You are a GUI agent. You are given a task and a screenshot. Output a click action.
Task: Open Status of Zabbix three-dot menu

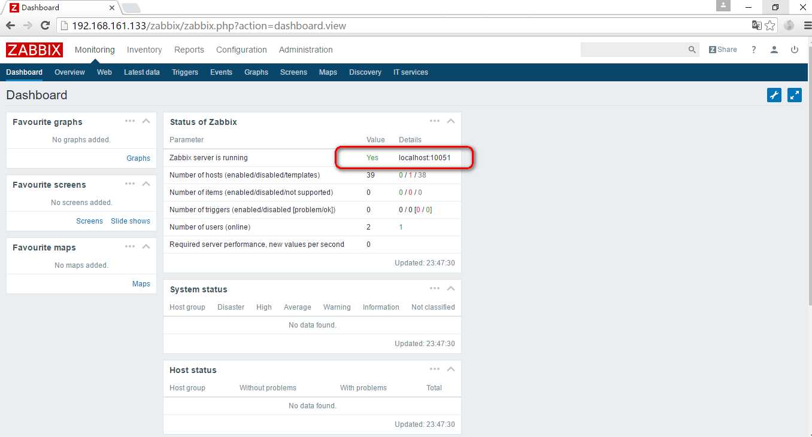[x=435, y=121]
